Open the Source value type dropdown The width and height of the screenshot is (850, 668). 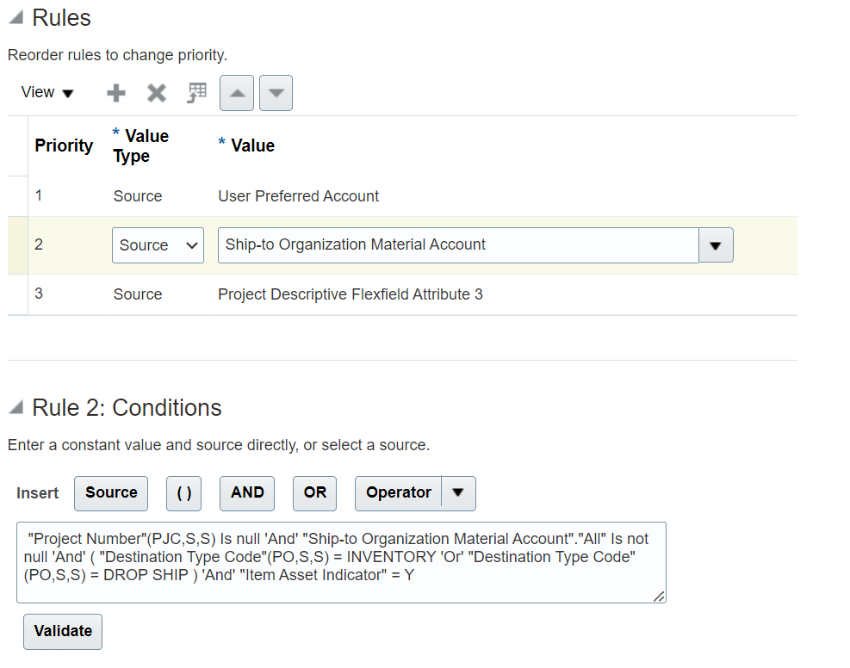click(158, 245)
